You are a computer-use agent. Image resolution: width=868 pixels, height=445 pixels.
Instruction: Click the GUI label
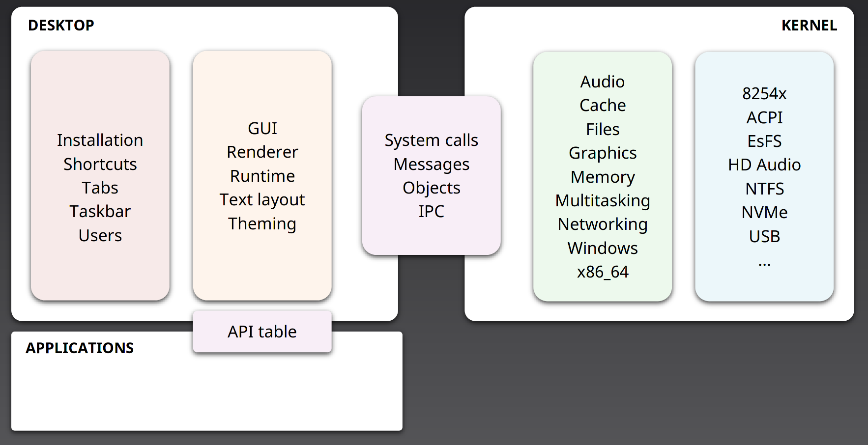[262, 129]
